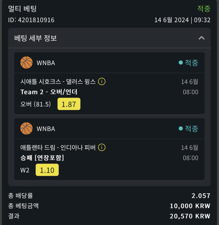Click the basketball icon of the first WNBA bet
Screen dimensions: 219x225
click(26, 63)
